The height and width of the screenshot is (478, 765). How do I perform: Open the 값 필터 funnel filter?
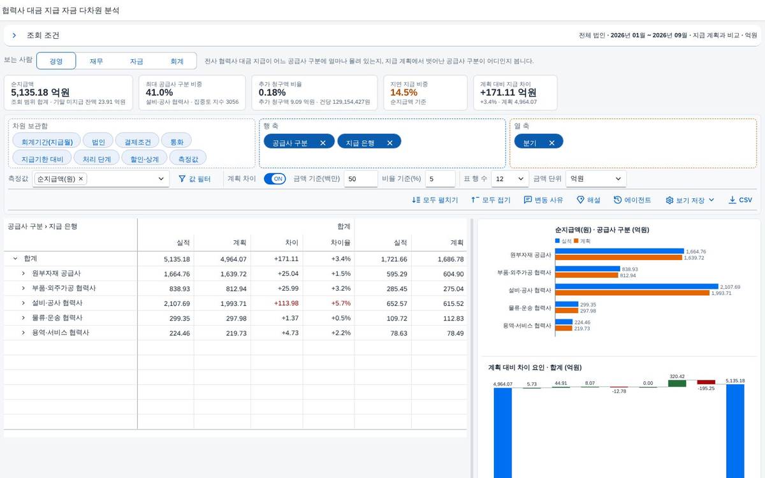(x=194, y=180)
